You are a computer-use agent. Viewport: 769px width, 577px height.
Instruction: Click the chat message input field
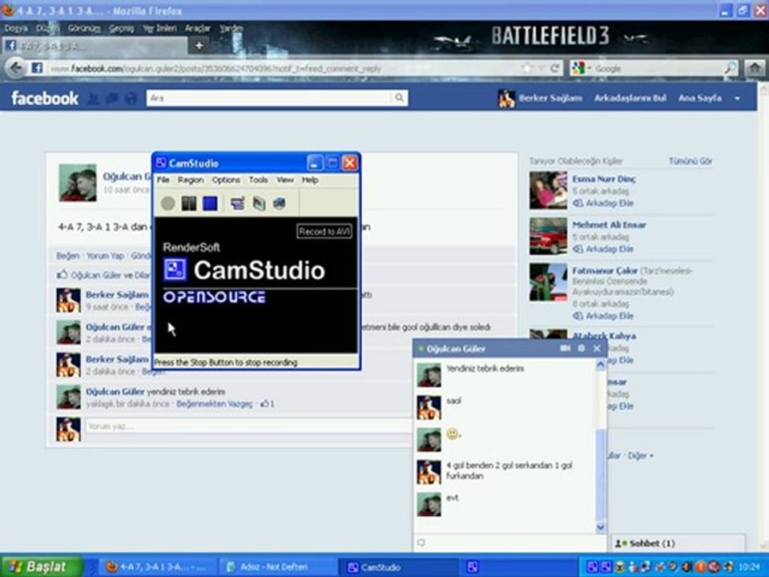point(510,543)
